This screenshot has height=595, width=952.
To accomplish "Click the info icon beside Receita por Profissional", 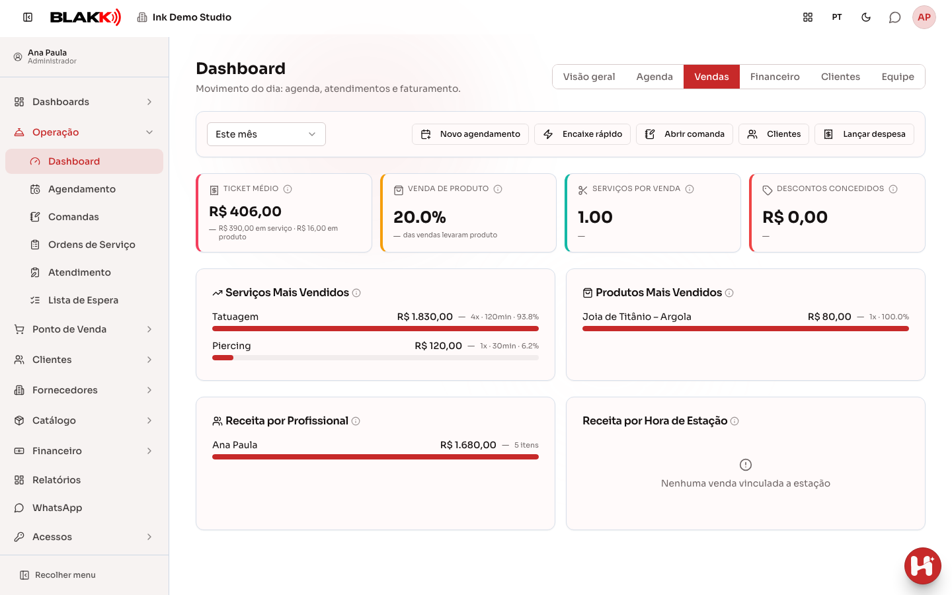I will (356, 421).
